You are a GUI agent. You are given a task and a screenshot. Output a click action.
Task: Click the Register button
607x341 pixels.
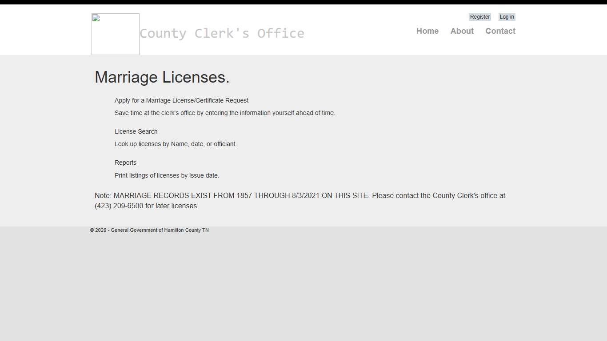[x=480, y=16]
